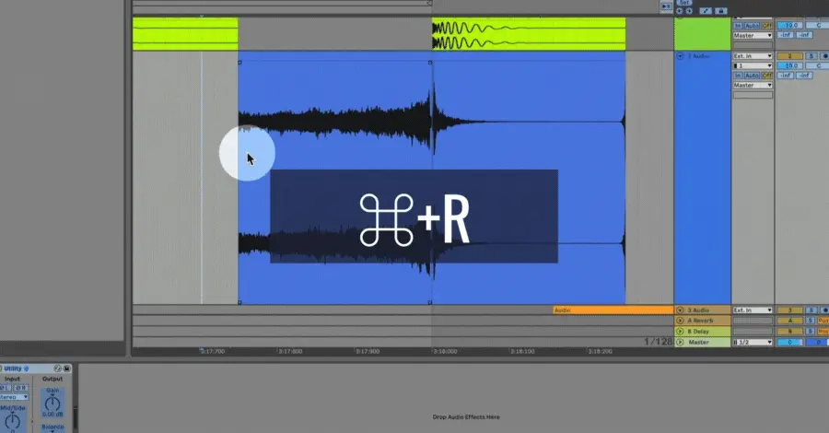Viewport: 829px width, 433px height.
Task: Jump to the next locator
Action: pyautogui.click(x=689, y=11)
